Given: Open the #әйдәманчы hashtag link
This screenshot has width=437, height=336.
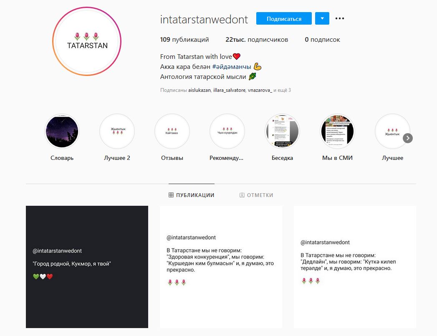Looking at the screenshot, I should tap(231, 67).
